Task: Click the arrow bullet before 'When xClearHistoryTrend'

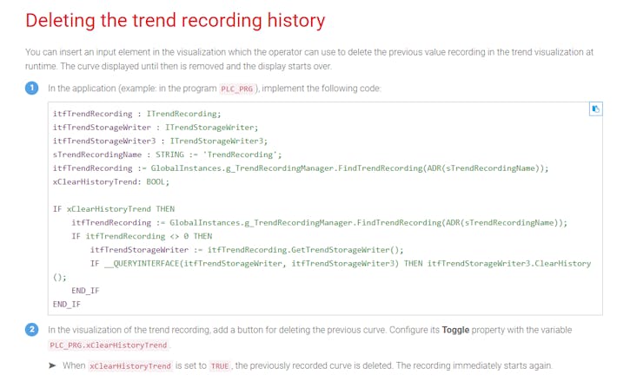Action: click(53, 365)
